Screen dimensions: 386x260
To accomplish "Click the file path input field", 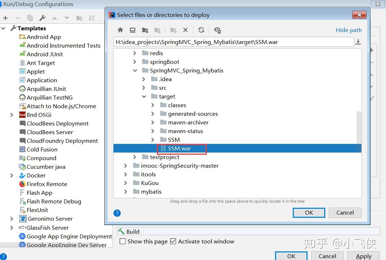I will [233, 42].
